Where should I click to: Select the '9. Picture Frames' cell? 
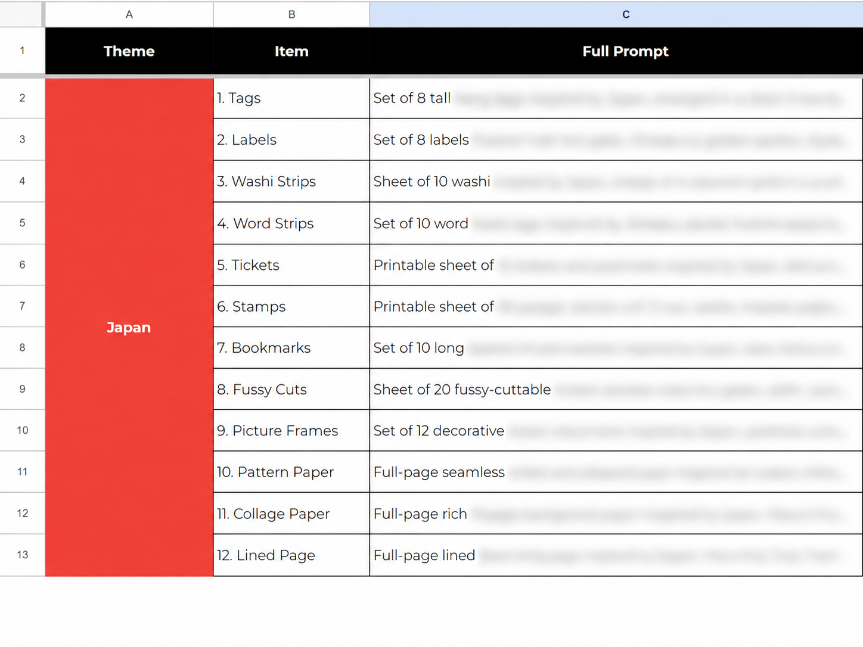click(291, 430)
